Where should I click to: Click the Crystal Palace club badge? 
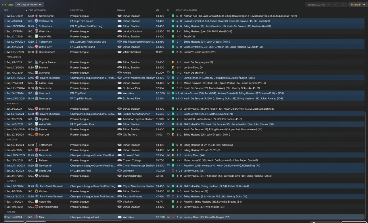[x=37, y=62]
